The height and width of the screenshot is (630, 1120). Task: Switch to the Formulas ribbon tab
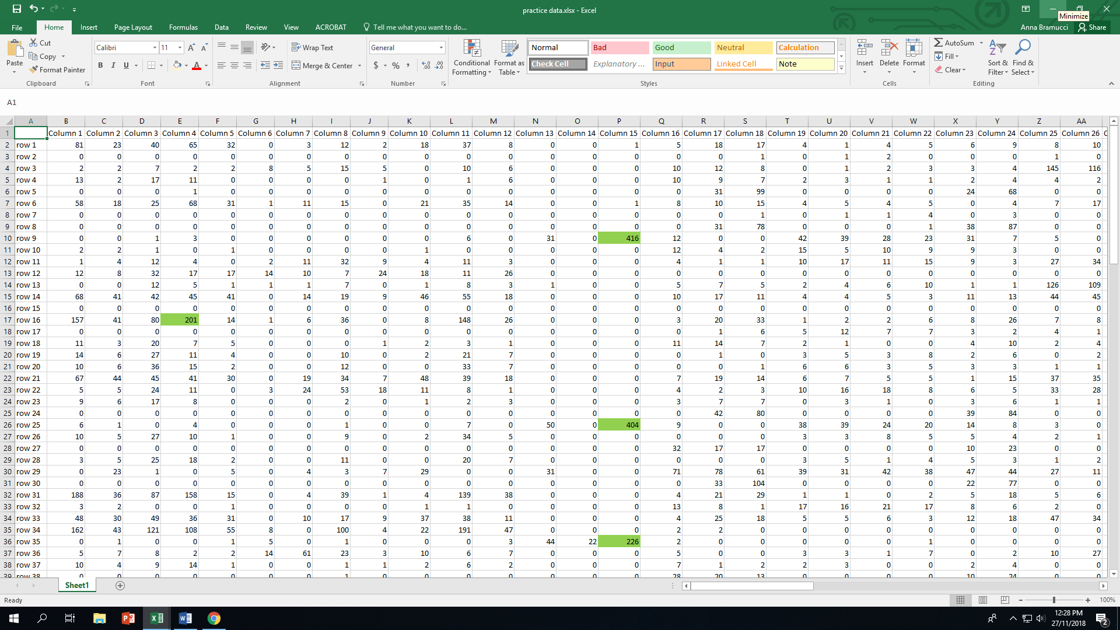point(183,27)
